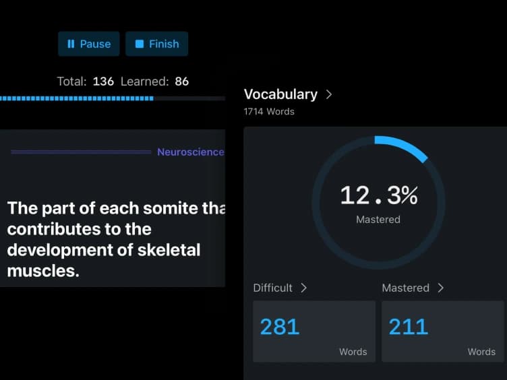Select the Neuroscience category label
507x380 pixels.
pyautogui.click(x=190, y=152)
